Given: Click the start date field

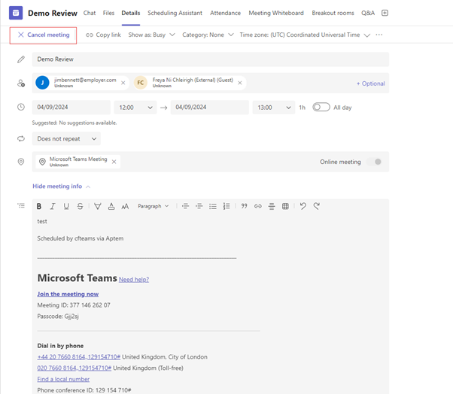Looking at the screenshot, I should 71,108.
